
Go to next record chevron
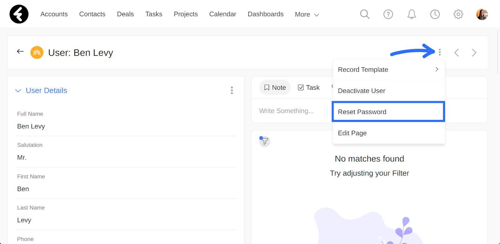[474, 53]
